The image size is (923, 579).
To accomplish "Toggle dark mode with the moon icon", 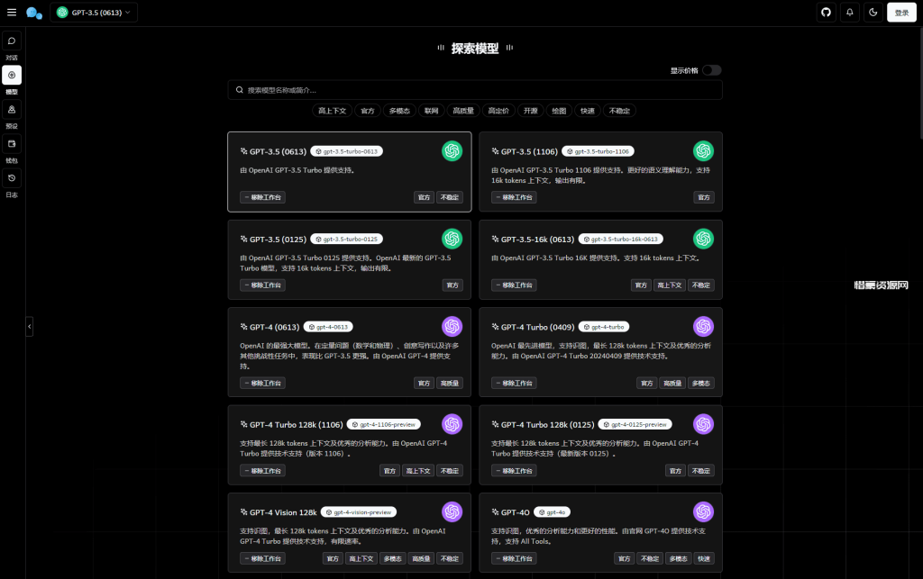I will point(873,13).
